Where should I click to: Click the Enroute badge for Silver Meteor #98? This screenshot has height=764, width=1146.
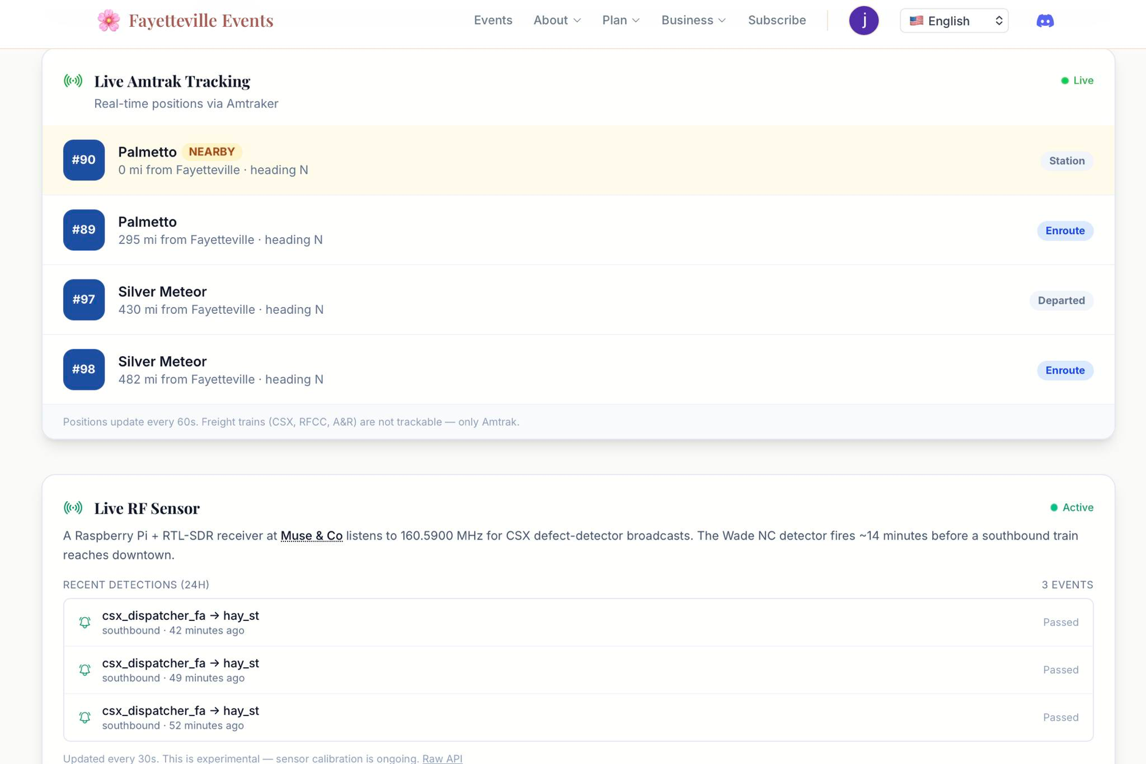(1065, 371)
